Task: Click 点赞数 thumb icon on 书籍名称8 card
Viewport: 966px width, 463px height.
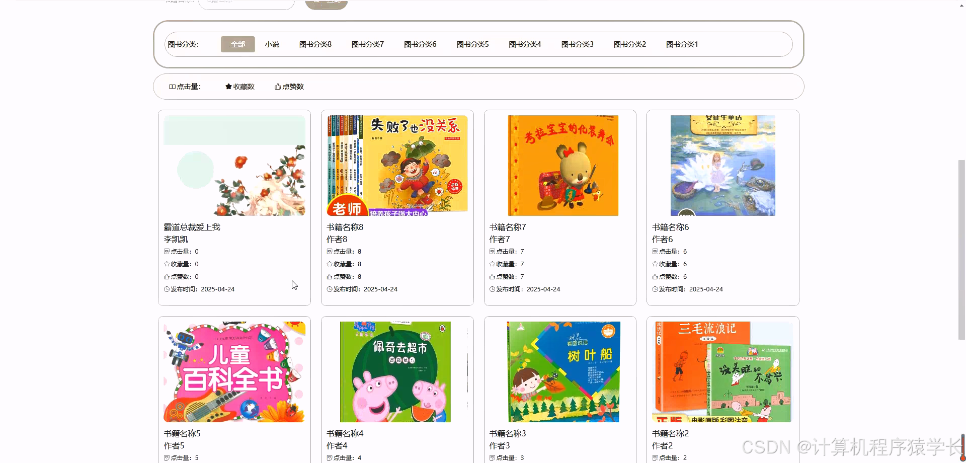Action: (x=330, y=277)
